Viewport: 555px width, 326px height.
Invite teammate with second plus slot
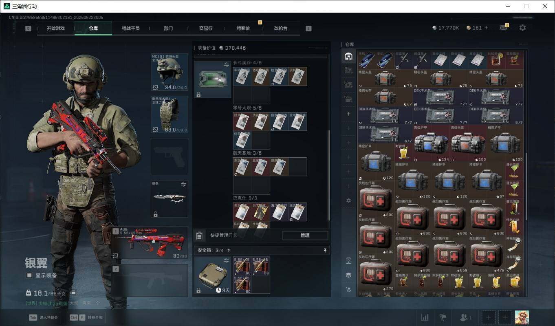tap(505, 317)
